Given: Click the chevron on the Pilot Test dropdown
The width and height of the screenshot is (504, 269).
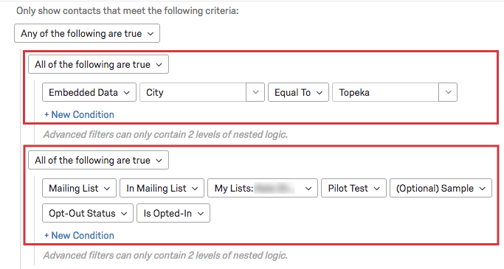Looking at the screenshot, I should pyautogui.click(x=377, y=189).
